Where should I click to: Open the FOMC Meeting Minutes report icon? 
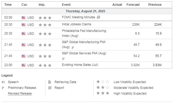[x=98, y=17]
